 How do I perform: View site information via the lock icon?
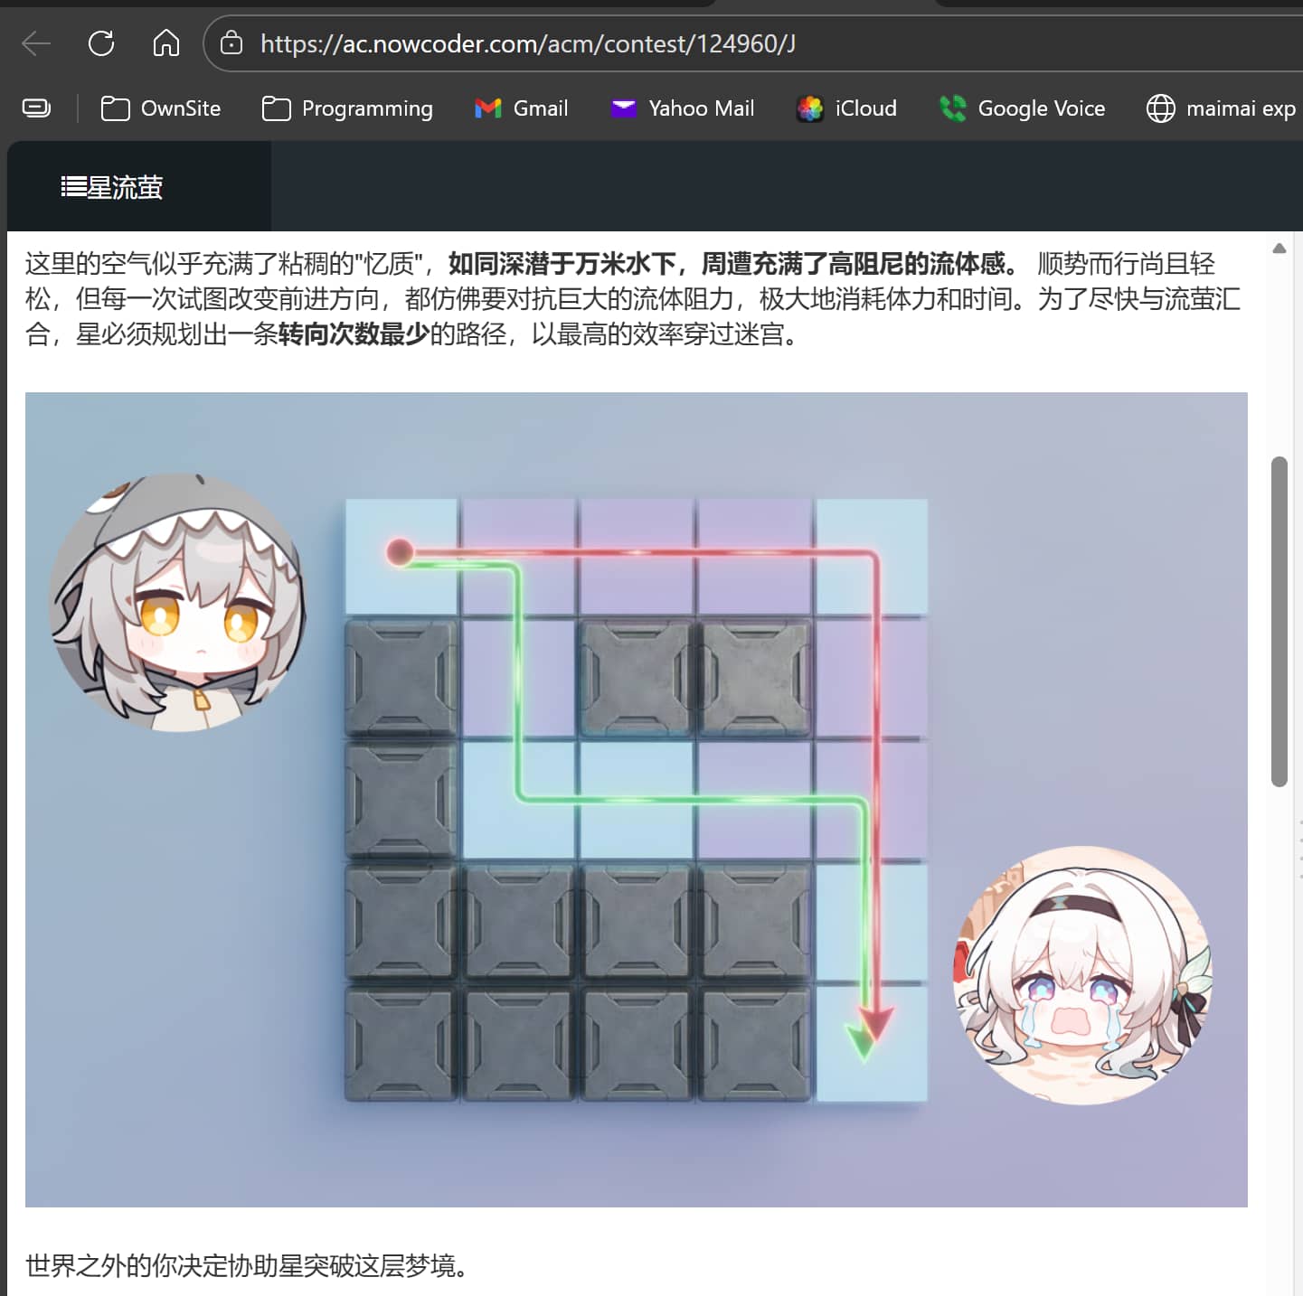point(231,43)
